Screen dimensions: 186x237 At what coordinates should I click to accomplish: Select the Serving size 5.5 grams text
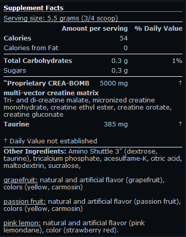coord(61,18)
